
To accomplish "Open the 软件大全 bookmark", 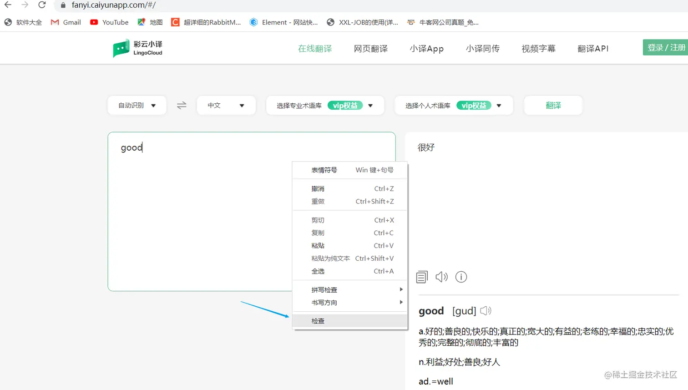I will tap(23, 22).
